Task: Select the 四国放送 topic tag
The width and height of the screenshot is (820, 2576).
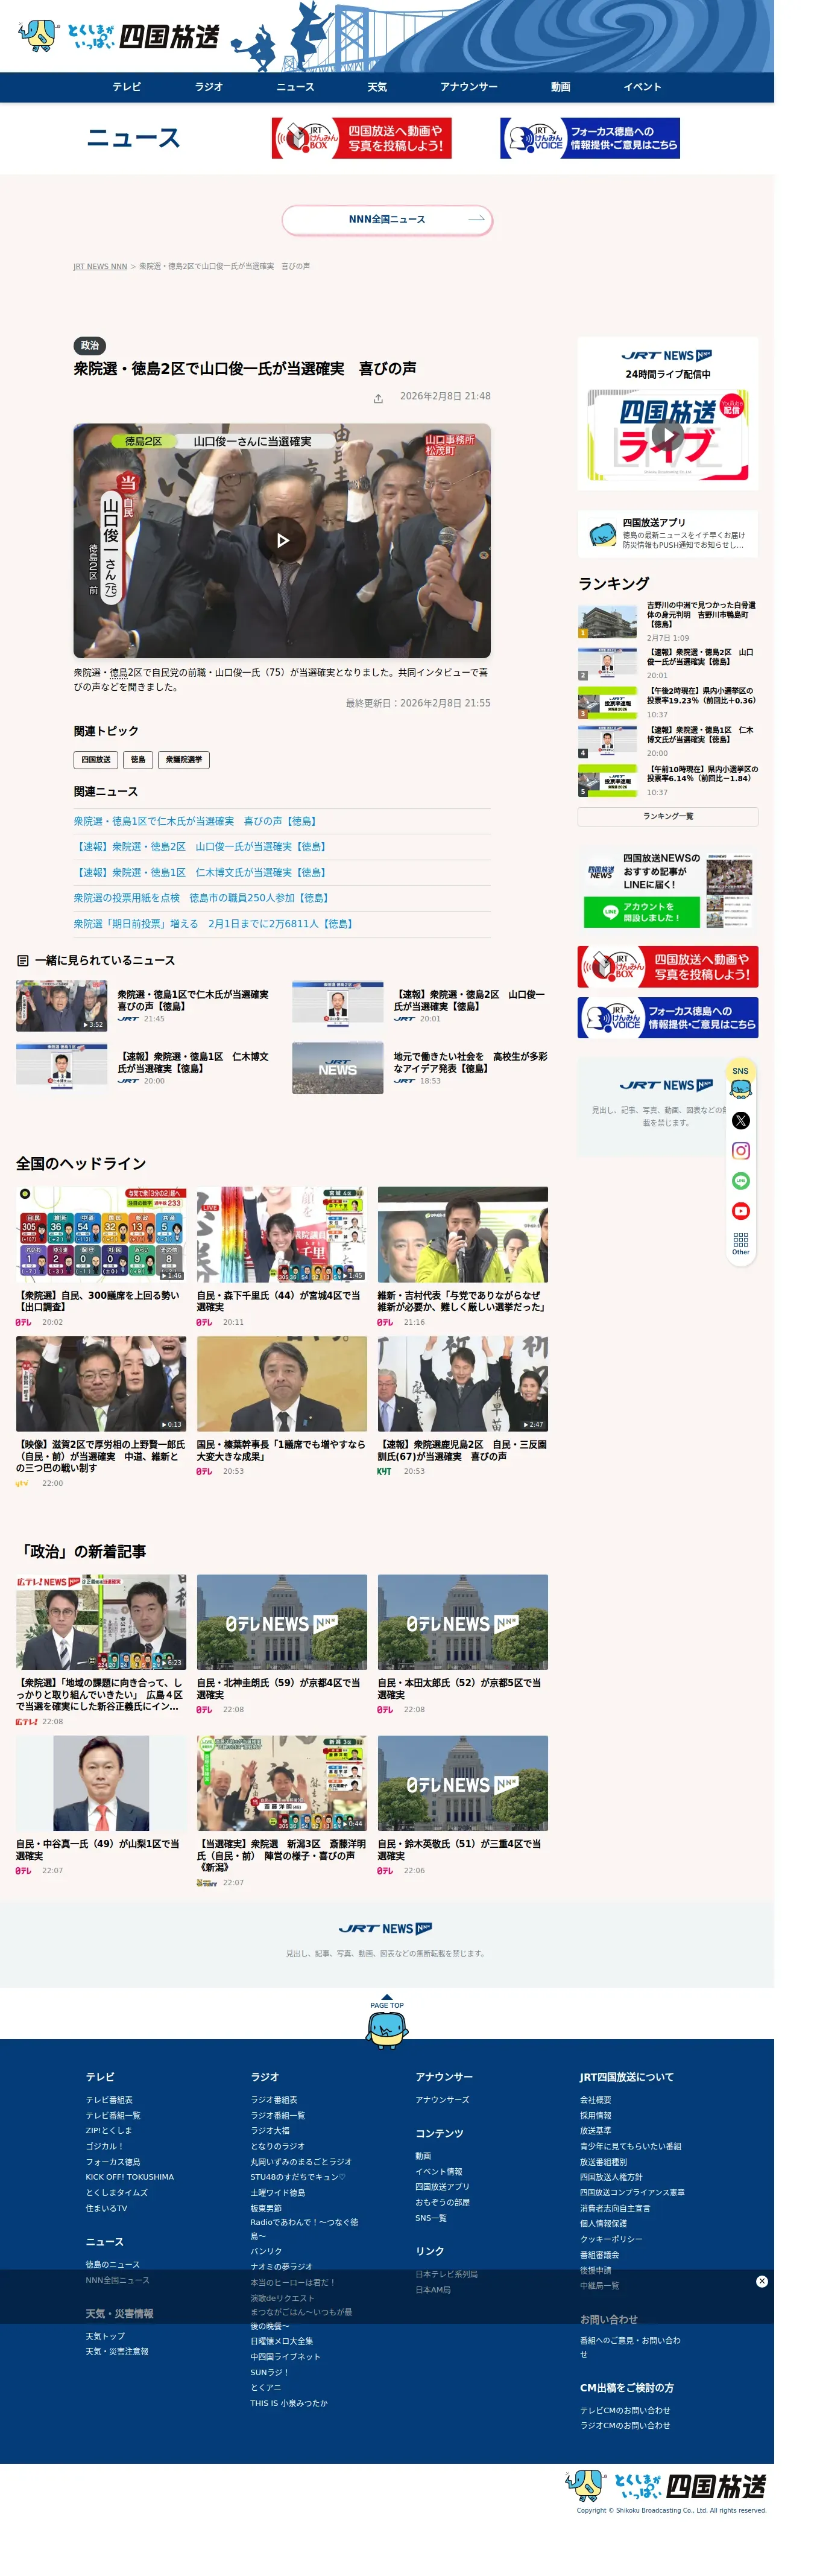Action: pos(96,760)
